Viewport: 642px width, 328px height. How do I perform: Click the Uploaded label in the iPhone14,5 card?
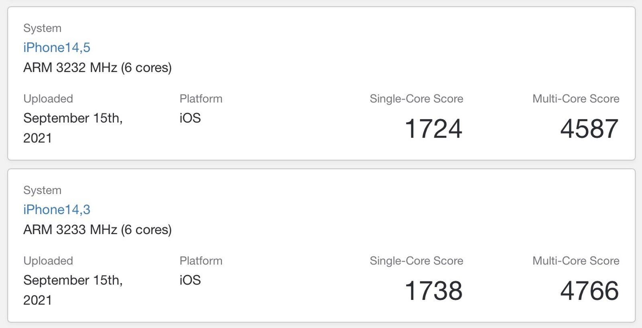point(48,99)
